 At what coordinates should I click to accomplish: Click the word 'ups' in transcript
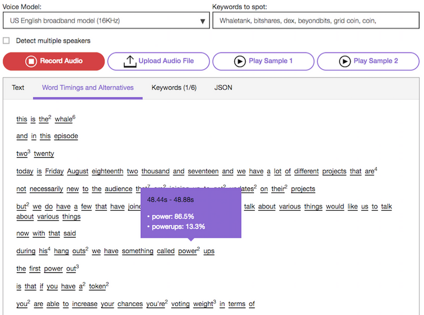point(209,251)
